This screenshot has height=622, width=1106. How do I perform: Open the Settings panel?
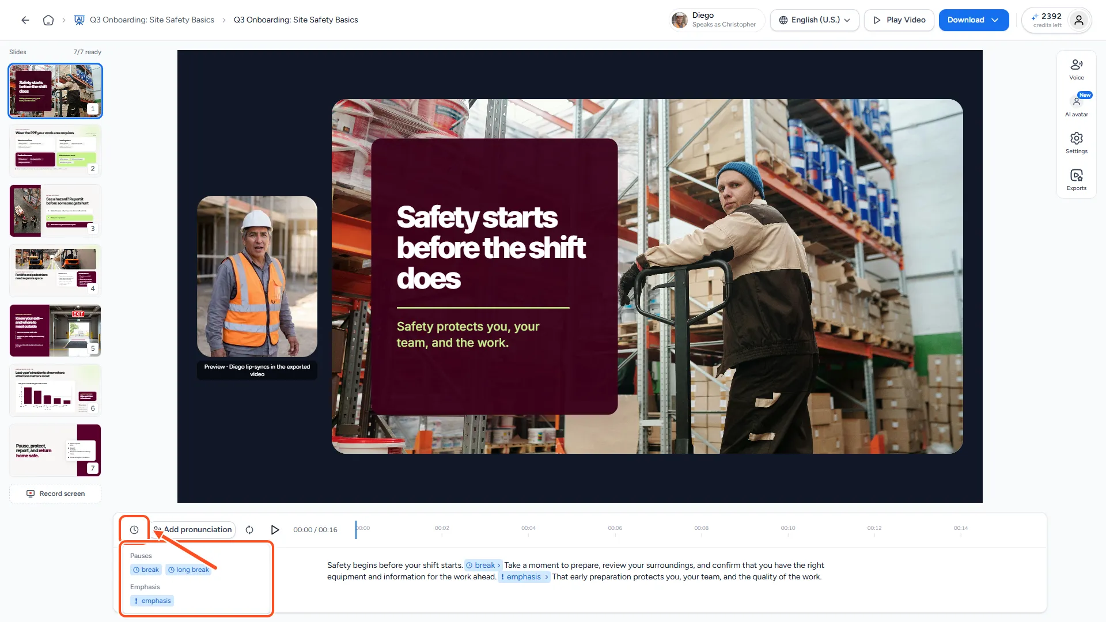pos(1076,143)
